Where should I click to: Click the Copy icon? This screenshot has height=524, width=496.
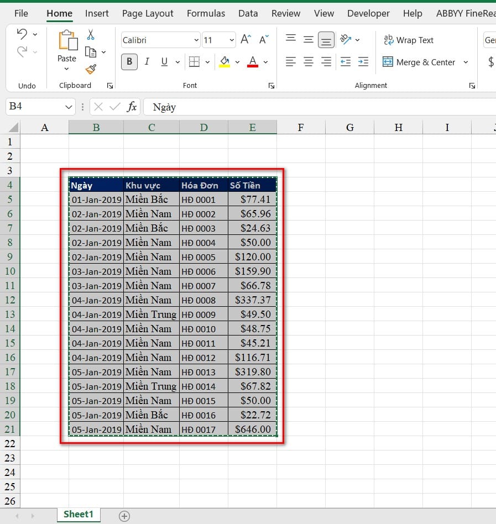click(x=91, y=52)
